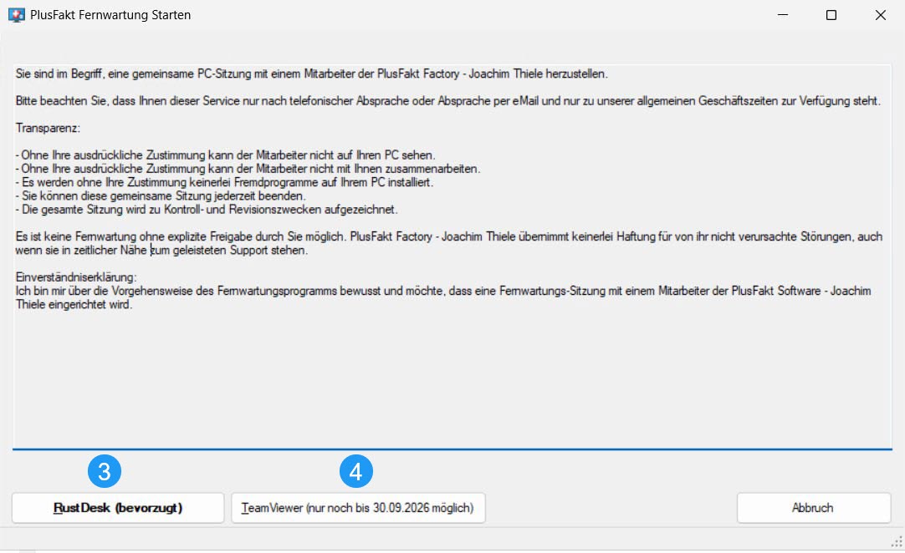Screen dimensions: 905x553
Task: Click line ending 'nicht auf Ihren PC sehen'
Action: tap(225, 155)
